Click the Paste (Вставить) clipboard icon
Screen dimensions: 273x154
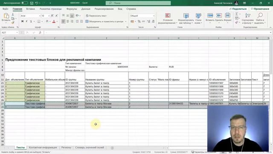[x=6, y=16]
